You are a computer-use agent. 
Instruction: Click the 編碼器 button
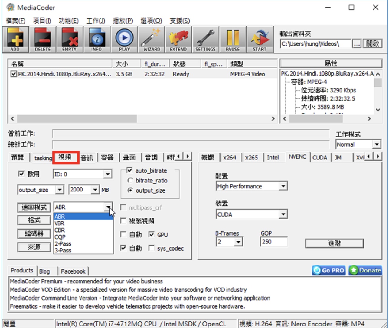pos(34,233)
